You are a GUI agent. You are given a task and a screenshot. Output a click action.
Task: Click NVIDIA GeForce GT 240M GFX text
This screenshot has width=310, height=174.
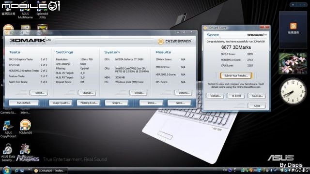(129, 59)
